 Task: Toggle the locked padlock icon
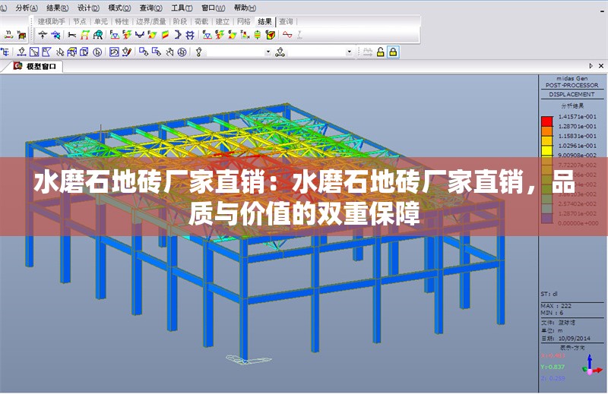point(393,52)
